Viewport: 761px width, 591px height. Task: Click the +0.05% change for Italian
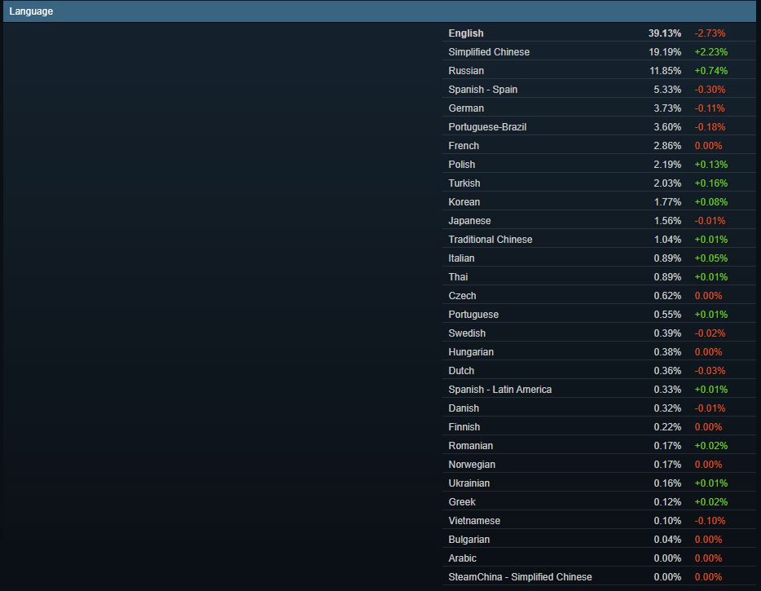pos(711,258)
